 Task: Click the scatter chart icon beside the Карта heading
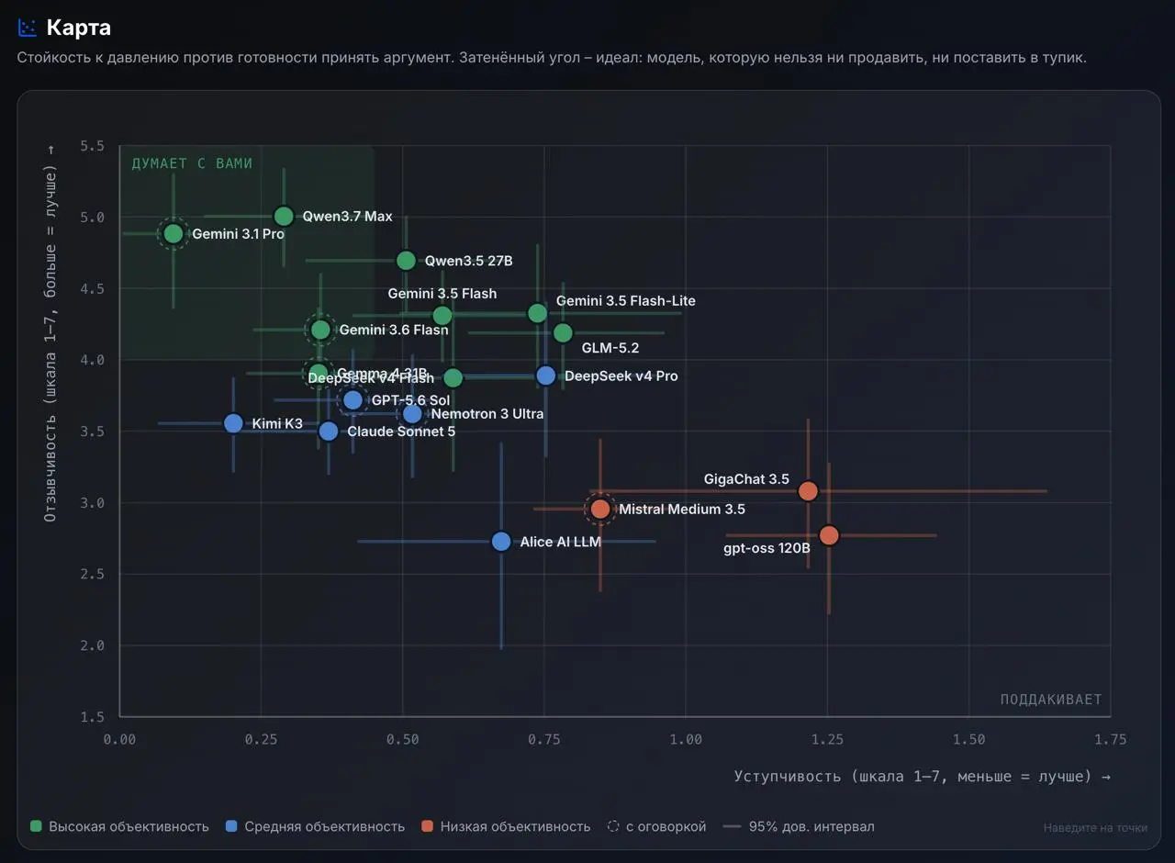pyautogui.click(x=28, y=28)
